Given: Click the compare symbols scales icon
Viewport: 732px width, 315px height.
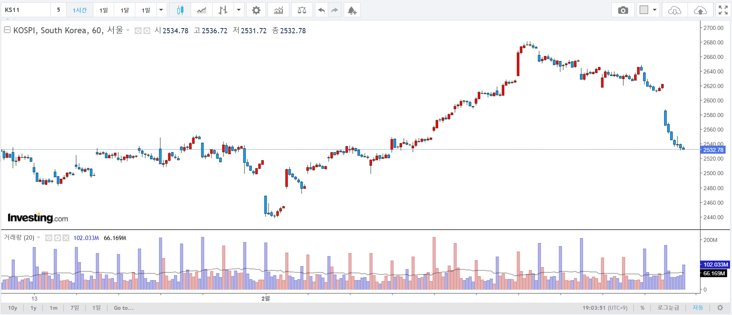Looking at the screenshot, I should tap(302, 10).
